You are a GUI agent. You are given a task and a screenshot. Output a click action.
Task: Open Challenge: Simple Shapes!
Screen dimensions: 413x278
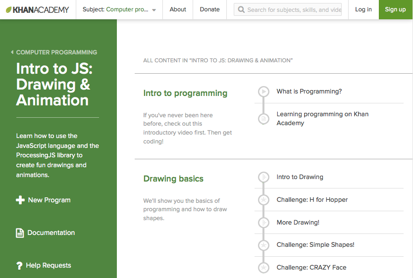click(315, 245)
